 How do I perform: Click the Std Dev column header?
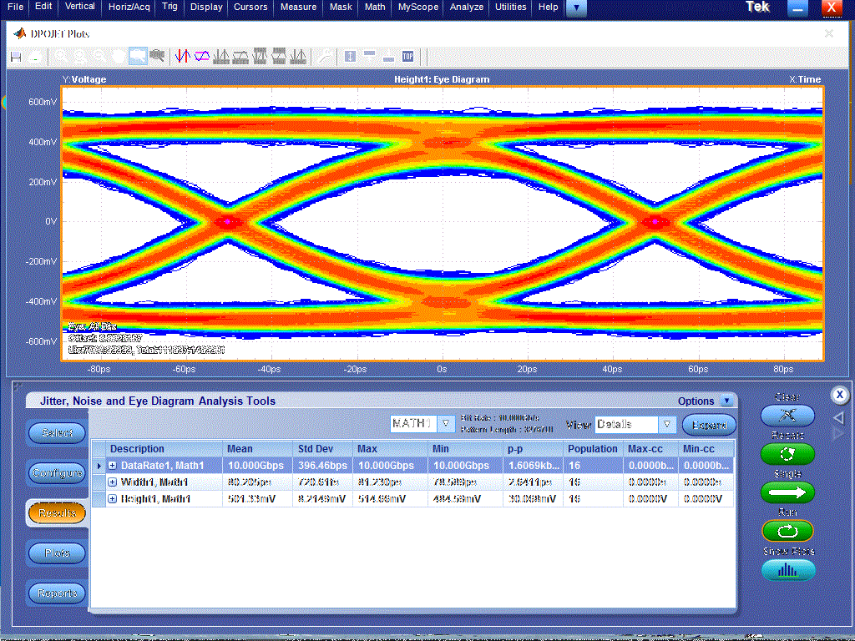322,448
